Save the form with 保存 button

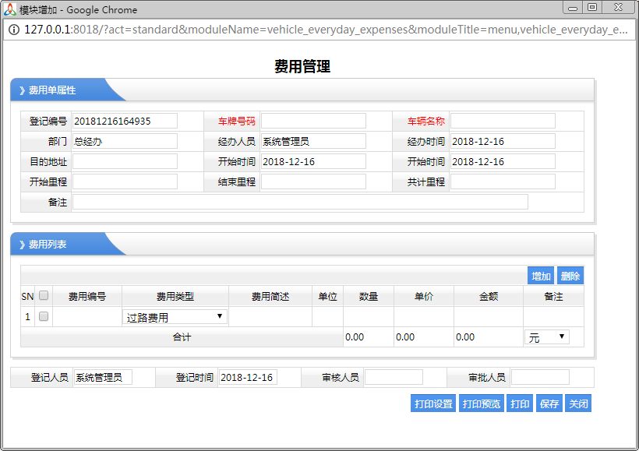[x=549, y=404]
